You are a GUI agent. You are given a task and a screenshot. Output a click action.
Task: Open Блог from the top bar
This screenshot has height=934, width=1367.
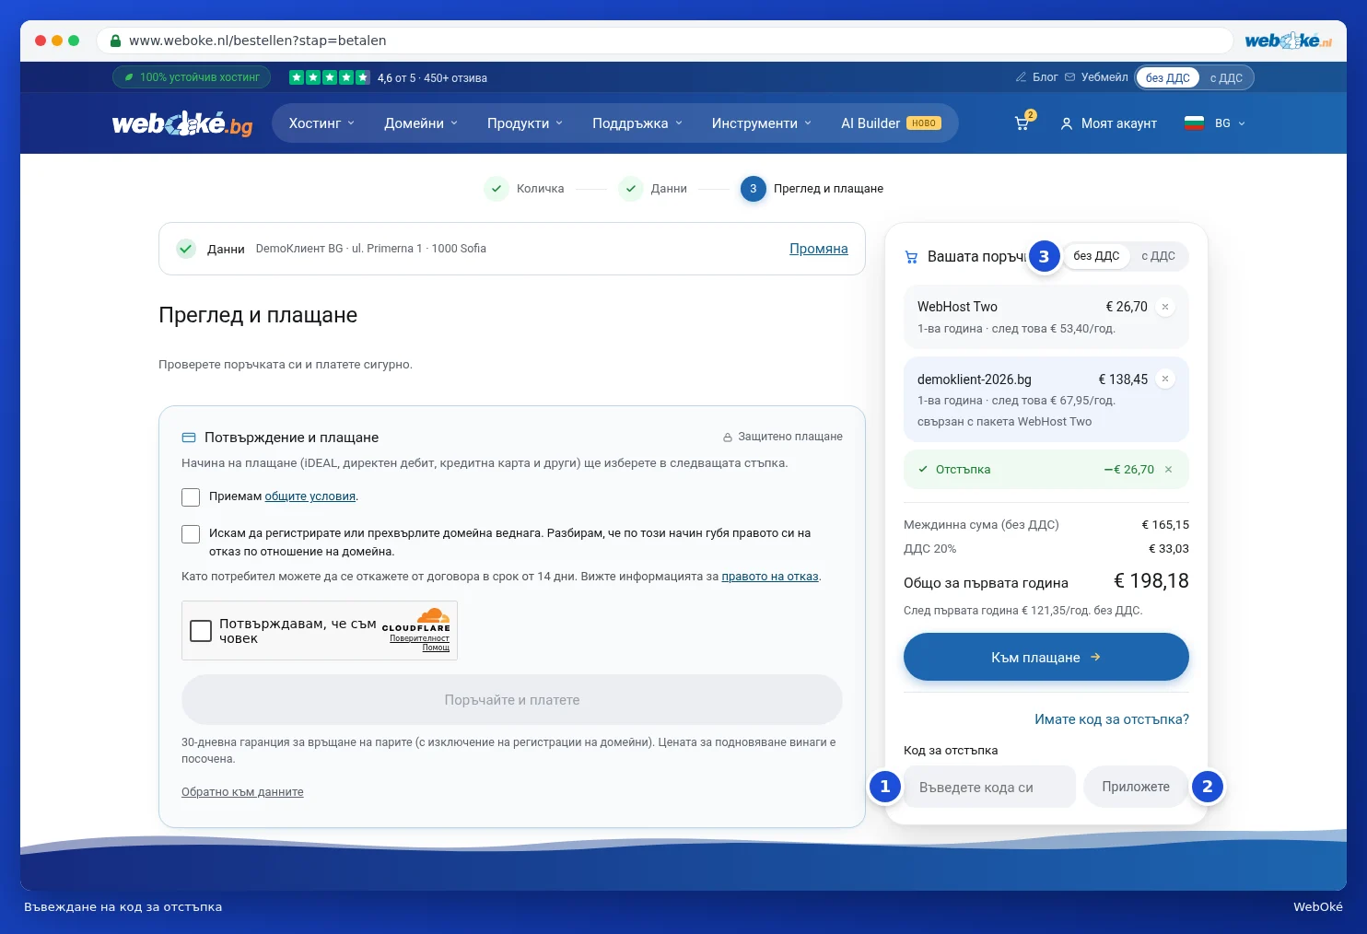coord(1036,77)
